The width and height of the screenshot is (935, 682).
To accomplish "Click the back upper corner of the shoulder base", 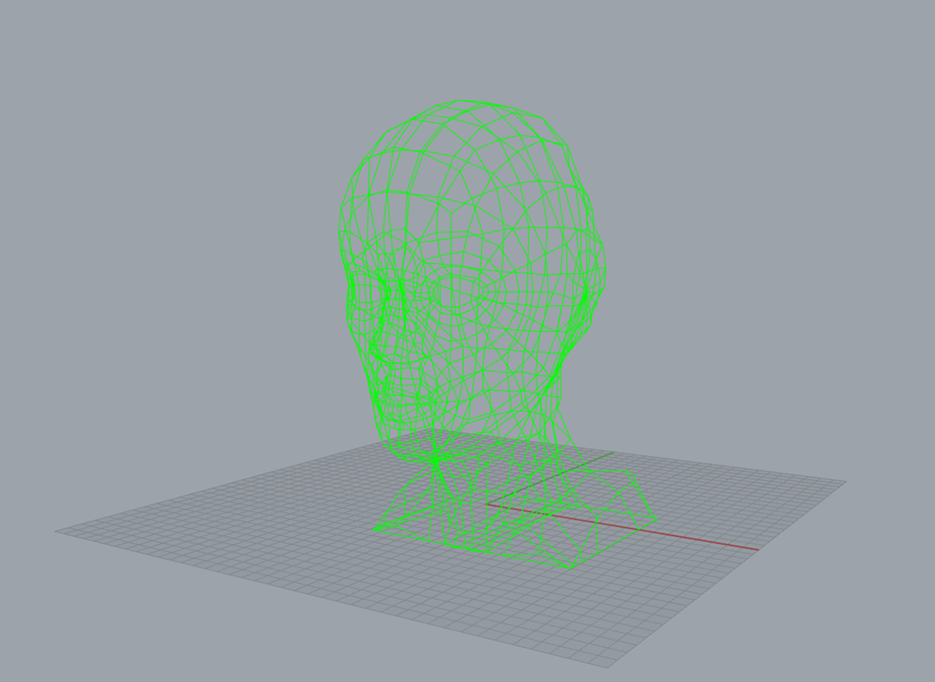I will (x=626, y=471).
